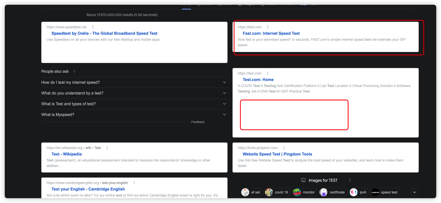Click the "Use this free Website Speed Test" snippet
The image size is (441, 203).
click(321, 163)
